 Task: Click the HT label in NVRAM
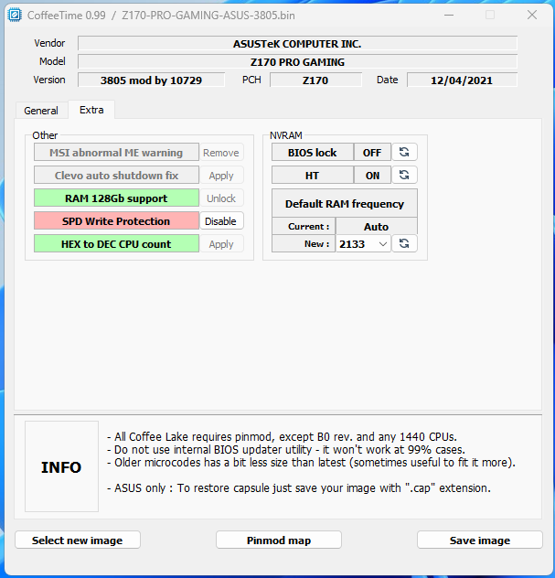pos(313,175)
